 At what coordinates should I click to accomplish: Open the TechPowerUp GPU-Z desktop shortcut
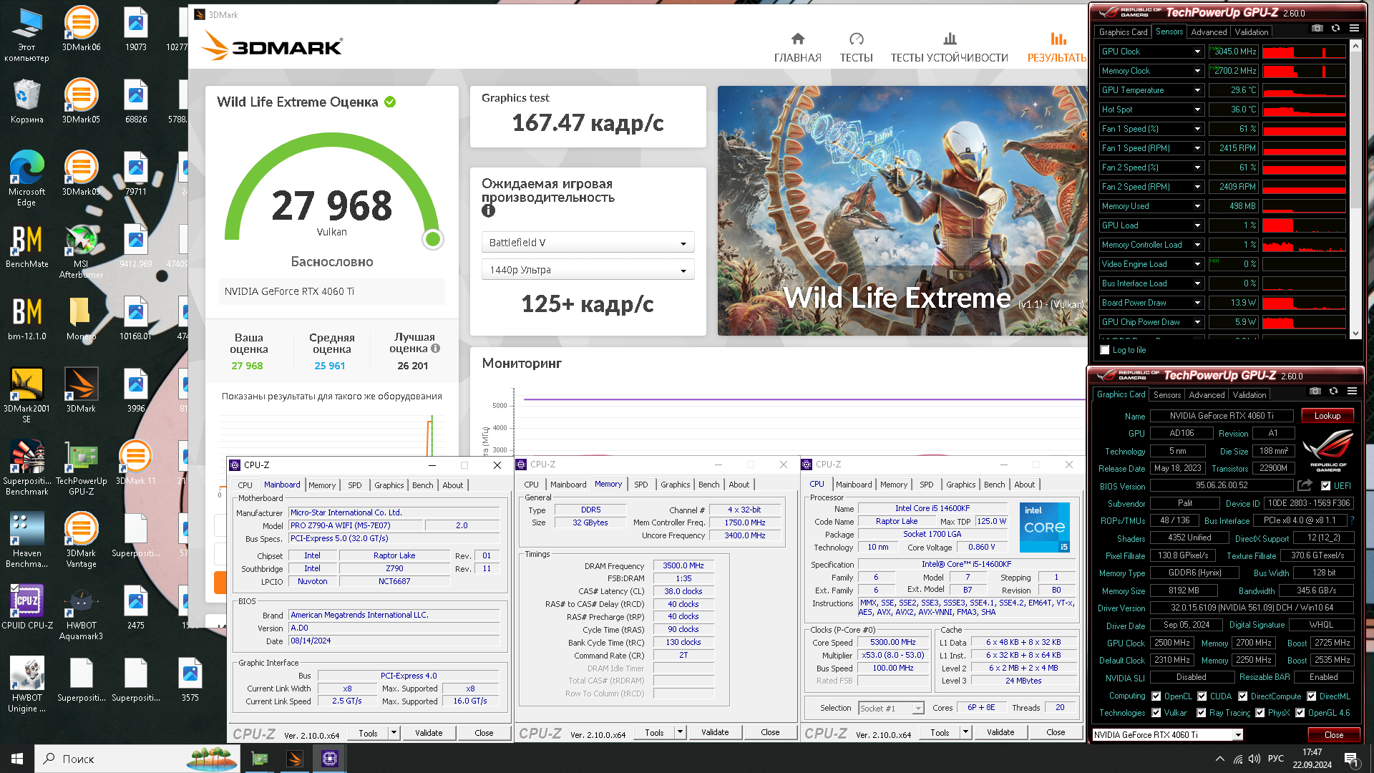(x=81, y=468)
